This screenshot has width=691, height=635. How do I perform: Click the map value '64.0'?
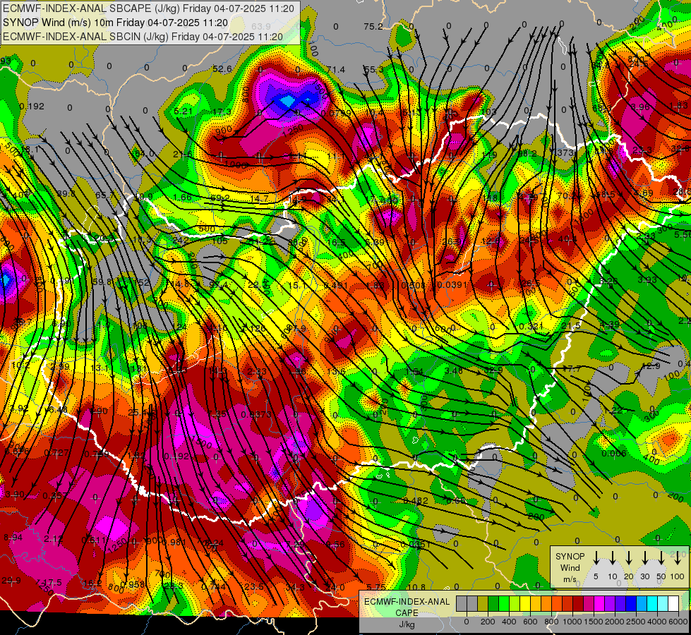[145, 153]
